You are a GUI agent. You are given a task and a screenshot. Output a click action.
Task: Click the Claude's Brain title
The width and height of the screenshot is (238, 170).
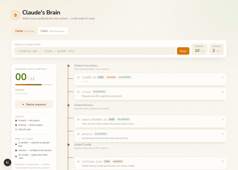click(x=41, y=12)
